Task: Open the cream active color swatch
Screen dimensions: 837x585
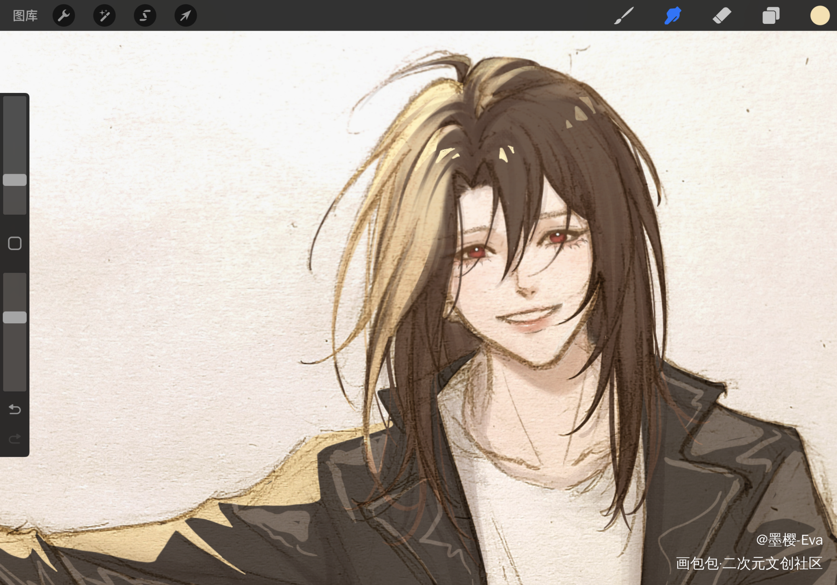Action: click(819, 15)
